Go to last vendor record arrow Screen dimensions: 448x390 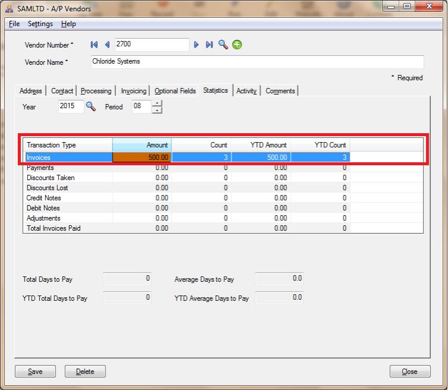209,45
